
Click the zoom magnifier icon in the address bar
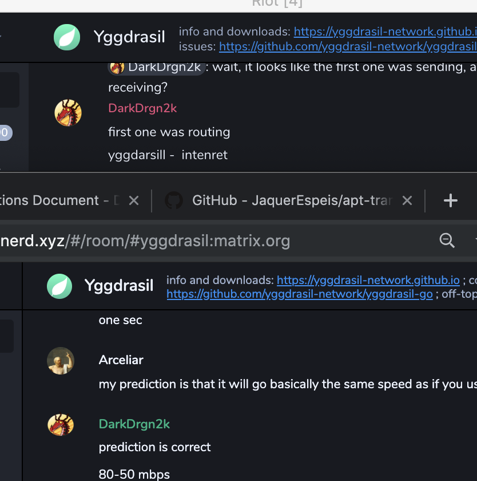point(447,240)
